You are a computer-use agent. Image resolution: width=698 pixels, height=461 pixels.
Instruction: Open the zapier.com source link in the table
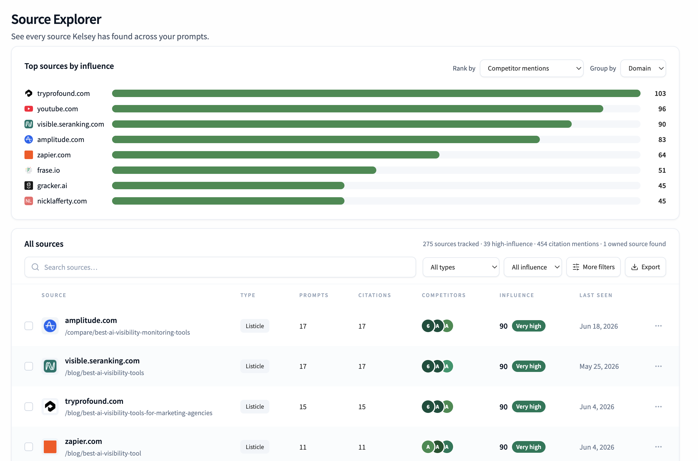[x=83, y=441]
